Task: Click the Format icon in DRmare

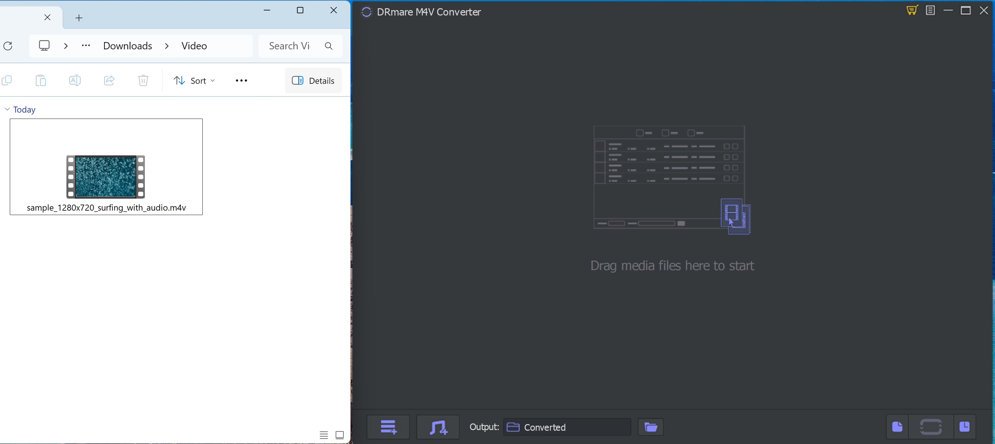Action: 897,427
